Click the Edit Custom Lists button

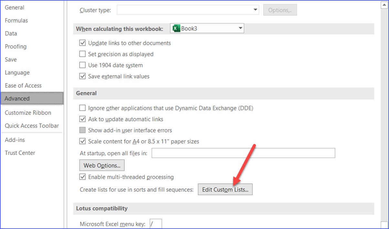click(225, 189)
